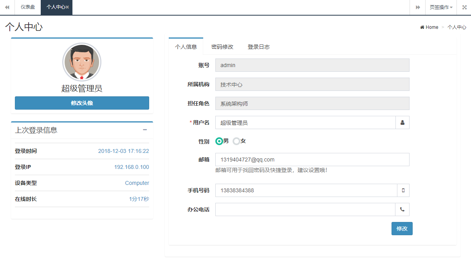The width and height of the screenshot is (471, 259).
Task: Click the 上次登录信息 panel heading
Action: coord(36,130)
